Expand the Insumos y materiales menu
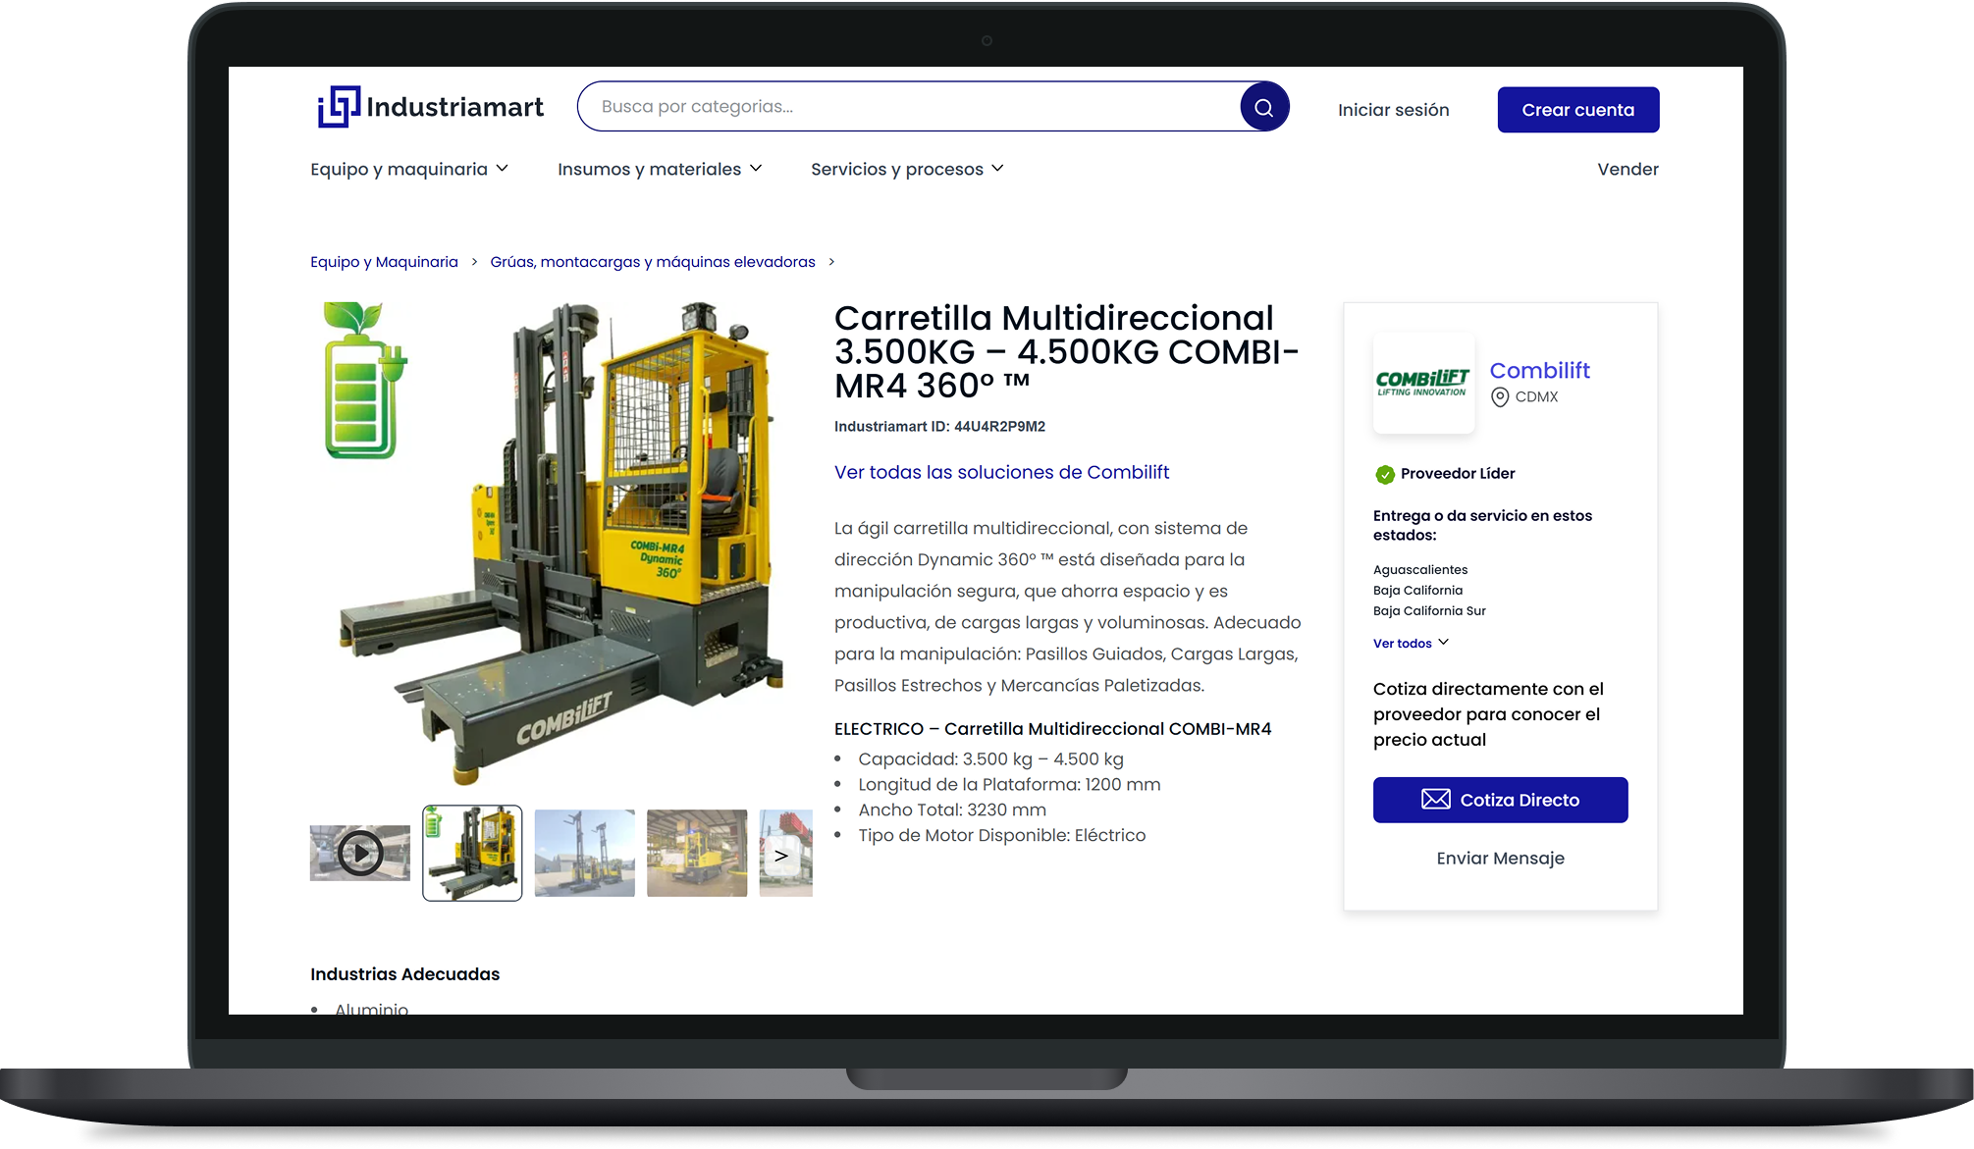The image size is (1974, 1149). (x=660, y=169)
